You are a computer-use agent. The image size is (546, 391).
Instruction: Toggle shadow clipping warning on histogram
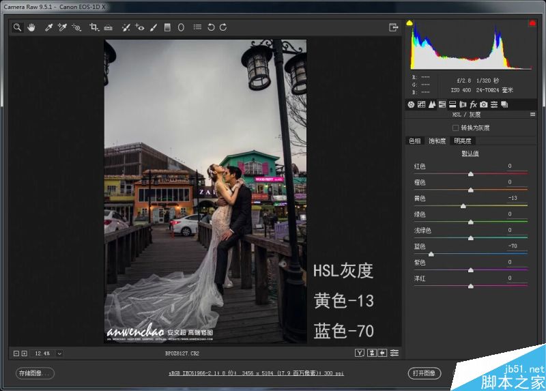(409, 23)
